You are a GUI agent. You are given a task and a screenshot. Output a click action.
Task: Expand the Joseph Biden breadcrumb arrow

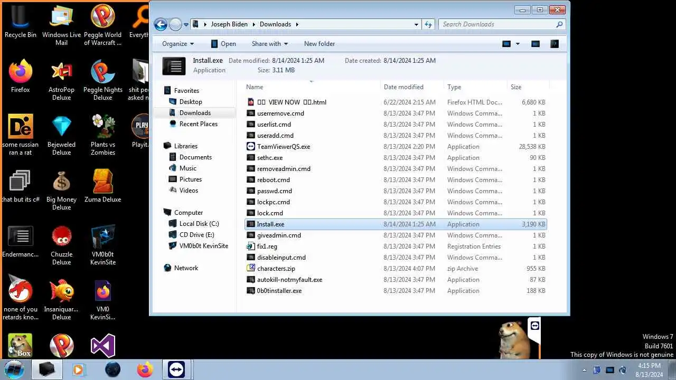tap(253, 24)
